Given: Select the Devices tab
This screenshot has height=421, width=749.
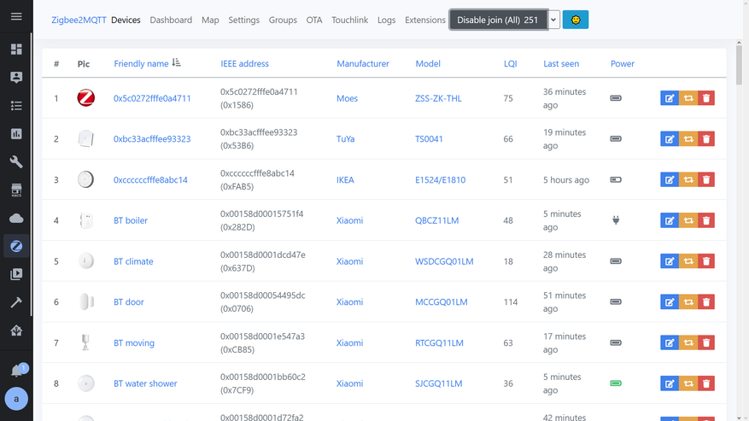Looking at the screenshot, I should tap(126, 20).
